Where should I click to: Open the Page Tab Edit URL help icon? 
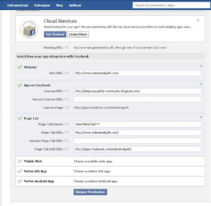[66, 149]
